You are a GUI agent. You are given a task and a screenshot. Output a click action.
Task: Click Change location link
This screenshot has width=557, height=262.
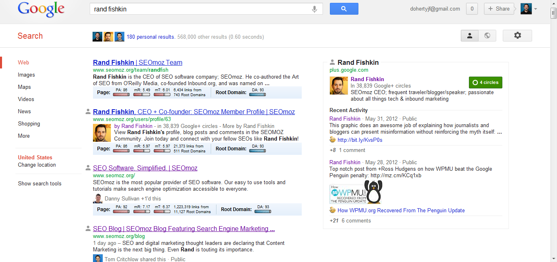click(37, 165)
